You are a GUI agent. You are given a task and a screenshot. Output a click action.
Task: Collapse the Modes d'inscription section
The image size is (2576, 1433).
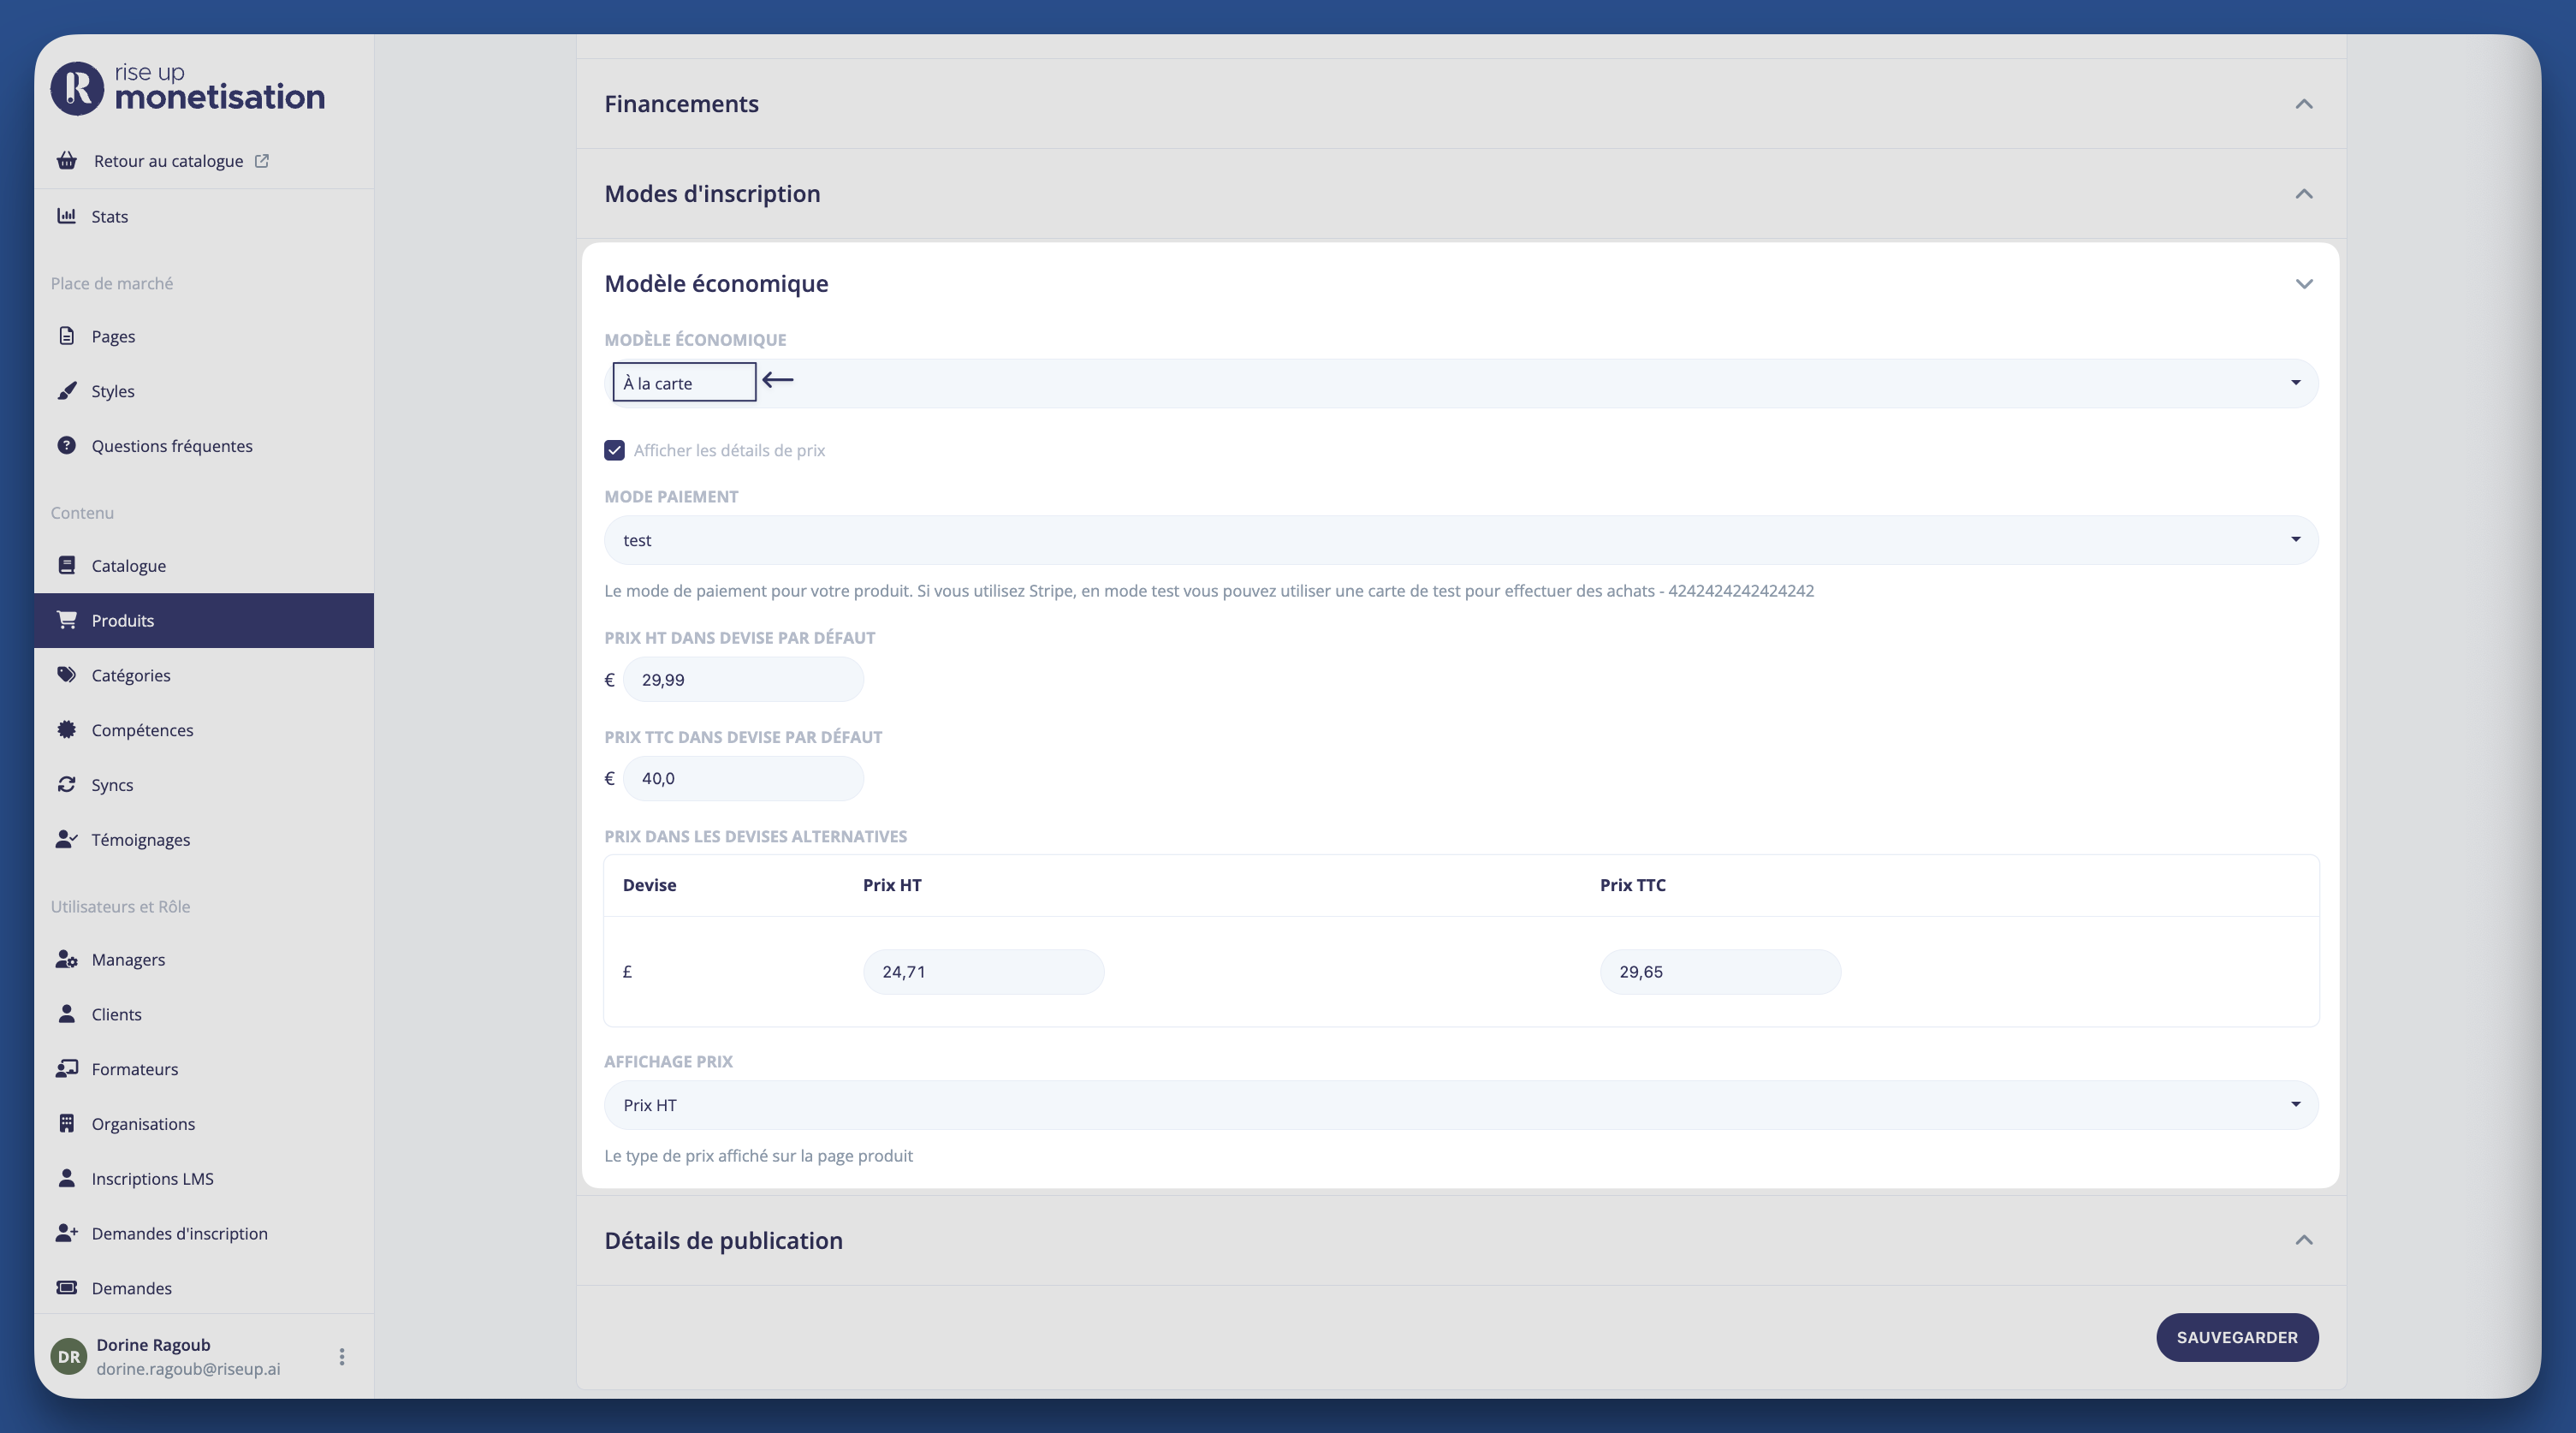(x=2304, y=193)
